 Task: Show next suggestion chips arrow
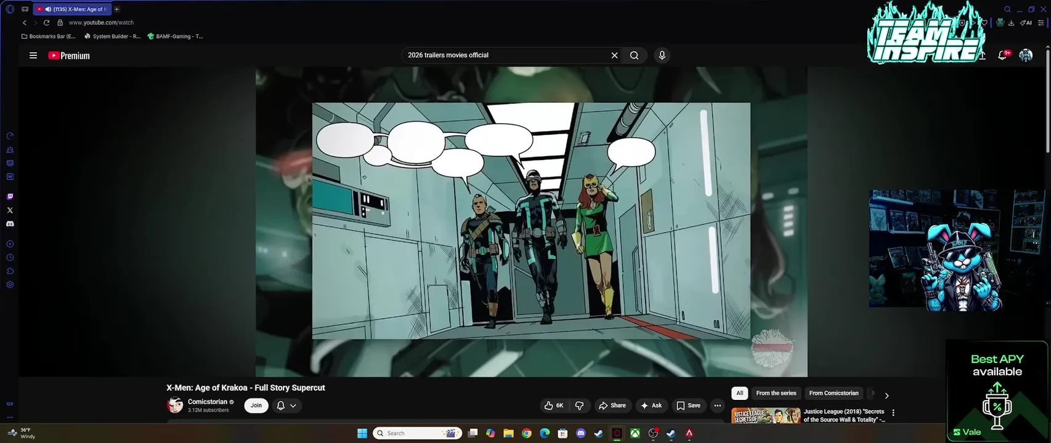pos(887,396)
